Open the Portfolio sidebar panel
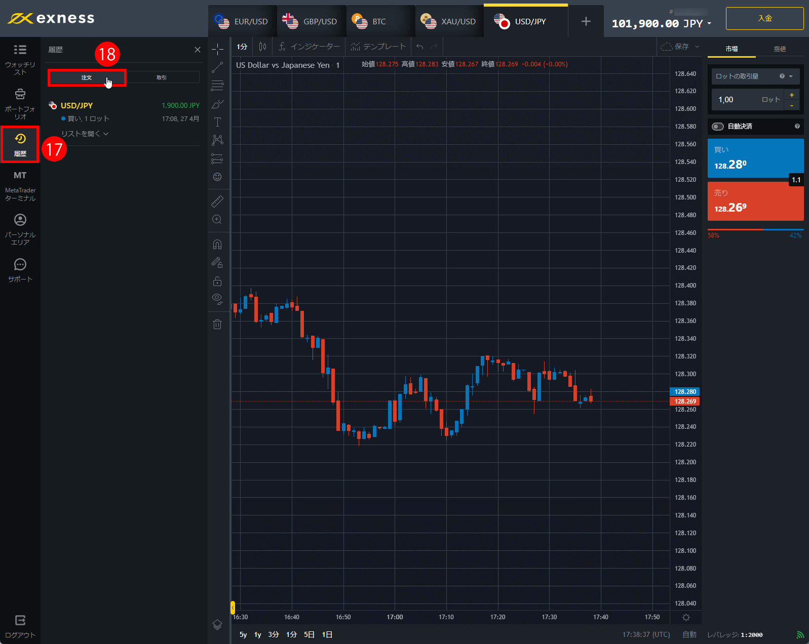Viewport: 809px width, 644px height. (x=20, y=104)
